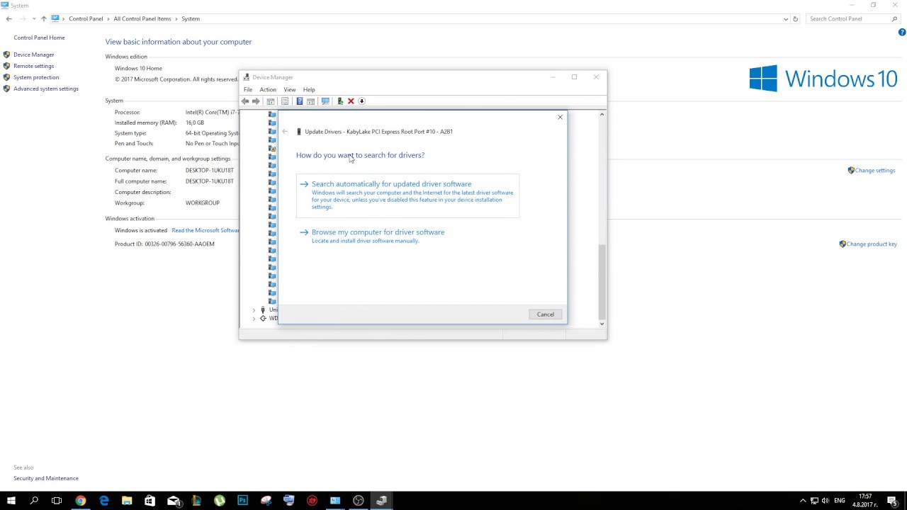Click the Change product key link

[872, 244]
